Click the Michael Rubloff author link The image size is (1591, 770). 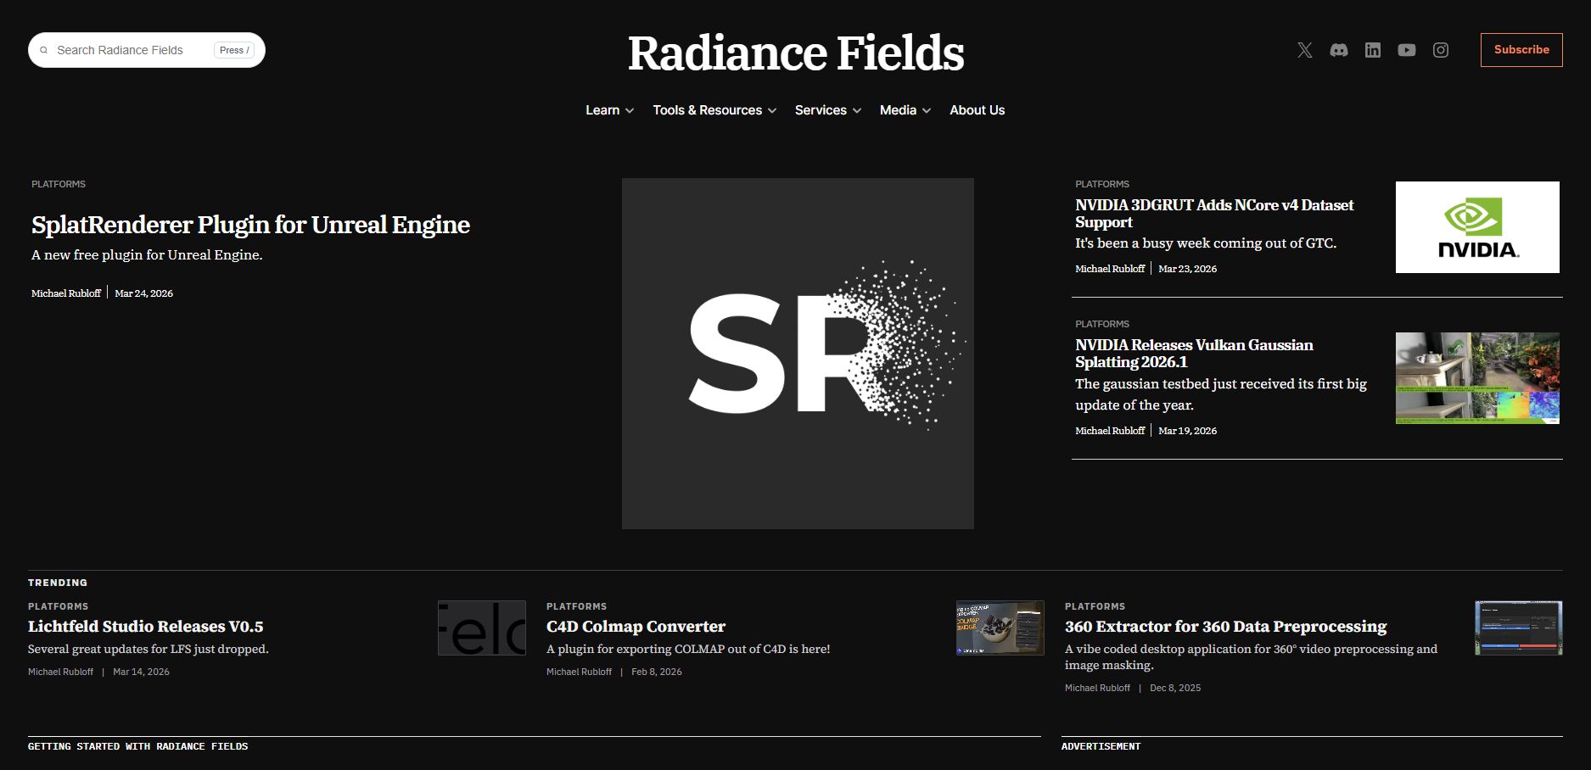pos(66,293)
